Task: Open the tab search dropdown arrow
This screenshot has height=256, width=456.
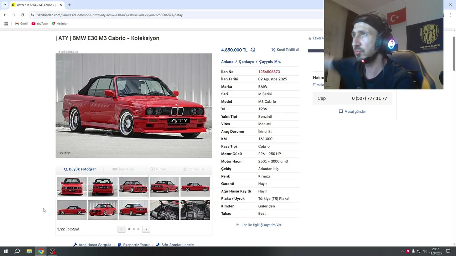Action: click(5, 5)
